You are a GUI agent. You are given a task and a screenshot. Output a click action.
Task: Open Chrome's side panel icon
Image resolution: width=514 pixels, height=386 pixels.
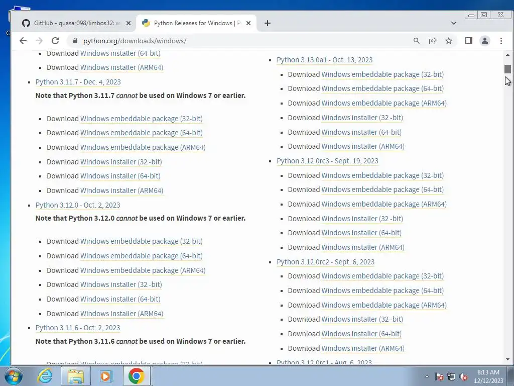pyautogui.click(x=469, y=41)
